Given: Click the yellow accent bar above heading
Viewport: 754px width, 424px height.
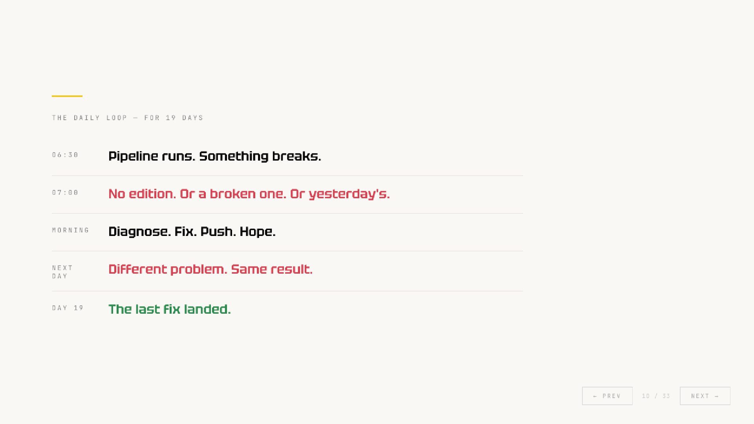Looking at the screenshot, I should click(x=67, y=96).
